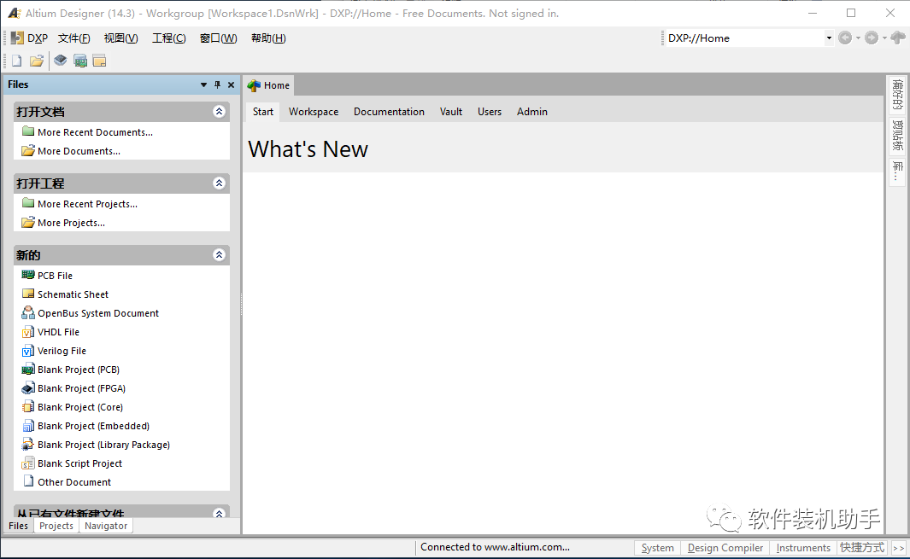Click the Blank Project (Embedded) icon

click(28, 426)
